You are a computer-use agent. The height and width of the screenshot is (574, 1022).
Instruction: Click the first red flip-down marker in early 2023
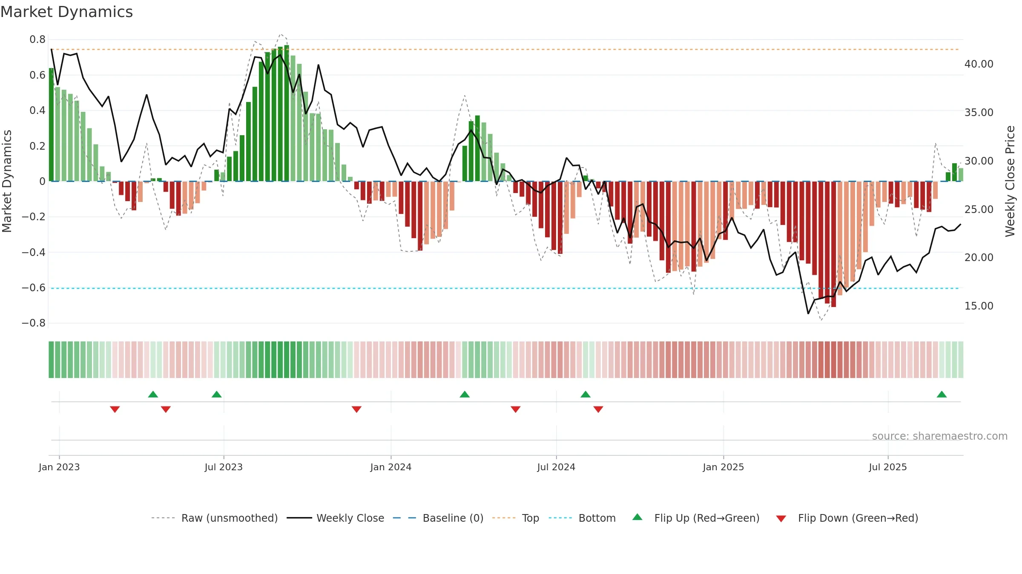point(115,409)
